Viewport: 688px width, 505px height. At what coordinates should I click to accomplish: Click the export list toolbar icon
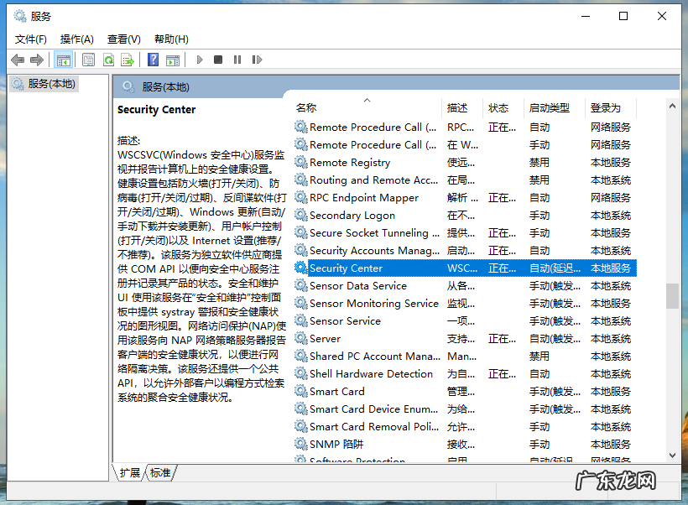coord(128,60)
